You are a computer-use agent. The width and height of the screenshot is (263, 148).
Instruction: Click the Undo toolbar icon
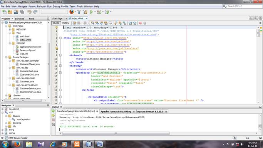[30, 12]
